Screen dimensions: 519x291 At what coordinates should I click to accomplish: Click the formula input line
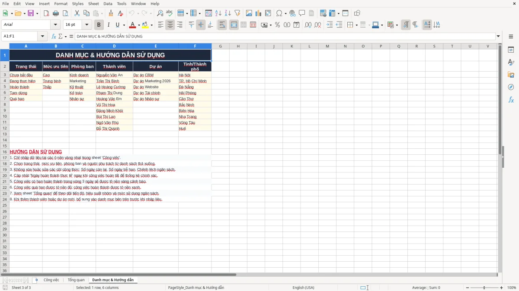285,36
